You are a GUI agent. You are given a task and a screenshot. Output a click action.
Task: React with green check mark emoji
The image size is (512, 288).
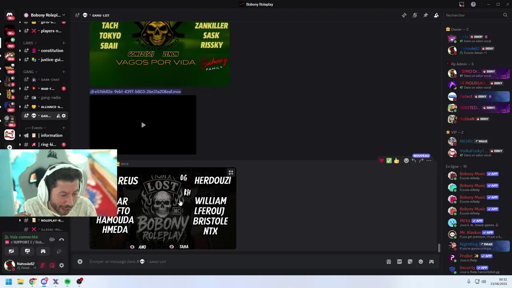pyautogui.click(x=389, y=160)
